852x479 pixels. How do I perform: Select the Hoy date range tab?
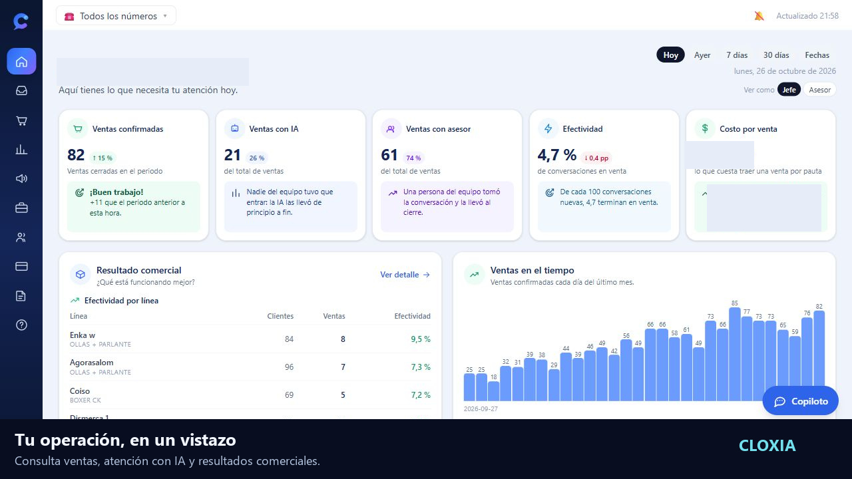[x=671, y=55]
